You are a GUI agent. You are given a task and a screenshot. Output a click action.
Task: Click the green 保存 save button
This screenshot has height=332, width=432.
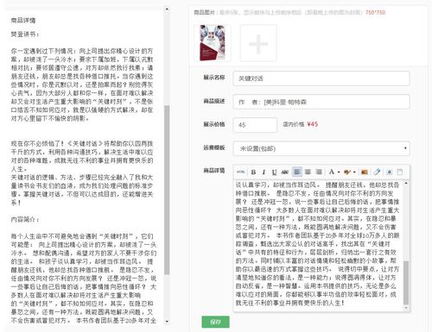[215, 322]
